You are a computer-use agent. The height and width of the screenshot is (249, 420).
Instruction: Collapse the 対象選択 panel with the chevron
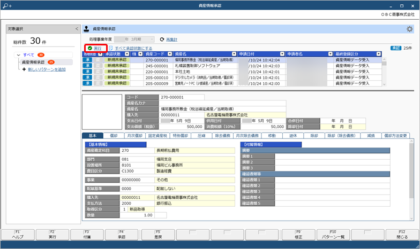tap(77, 29)
